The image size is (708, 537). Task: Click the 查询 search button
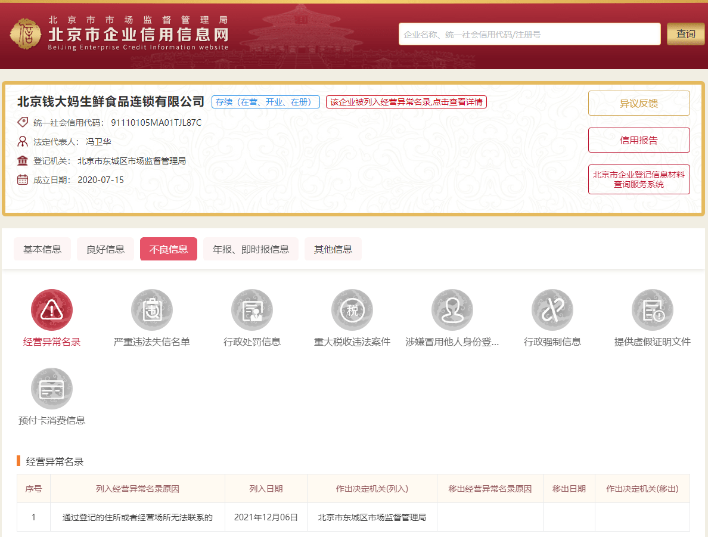coord(685,34)
